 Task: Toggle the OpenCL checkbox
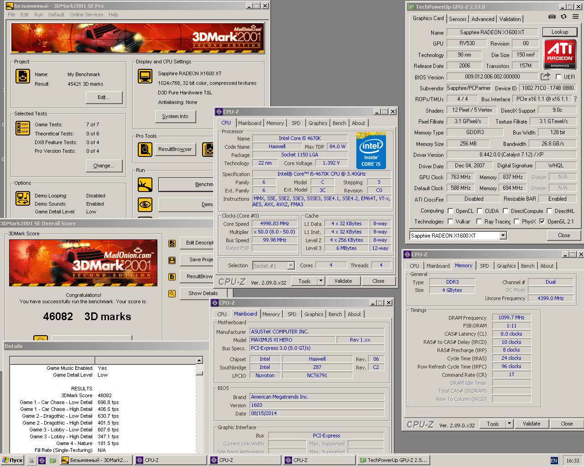coord(450,211)
